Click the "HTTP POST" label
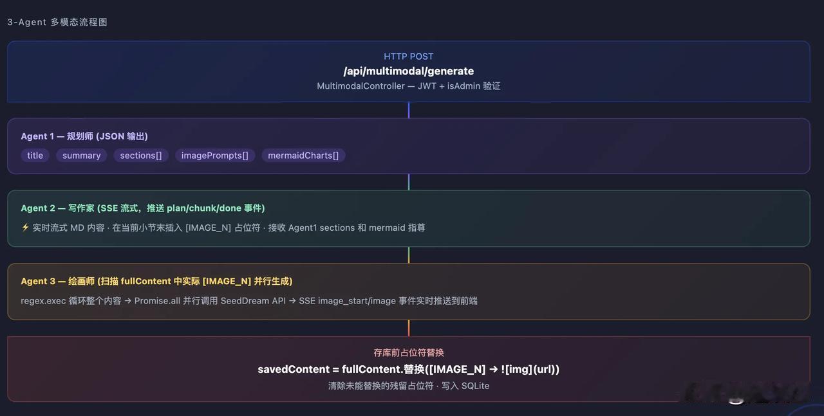 point(409,57)
